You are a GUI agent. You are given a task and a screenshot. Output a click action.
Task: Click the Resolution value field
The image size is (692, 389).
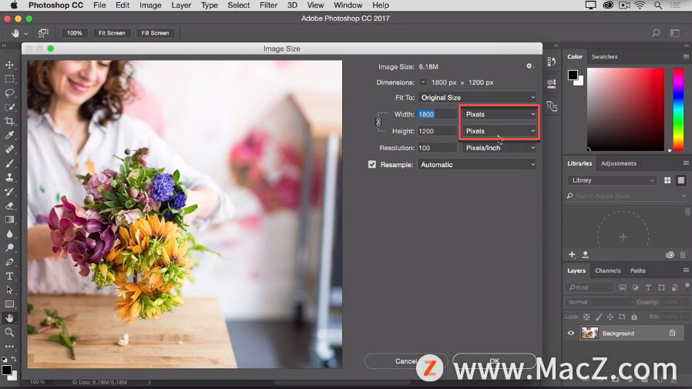click(437, 148)
